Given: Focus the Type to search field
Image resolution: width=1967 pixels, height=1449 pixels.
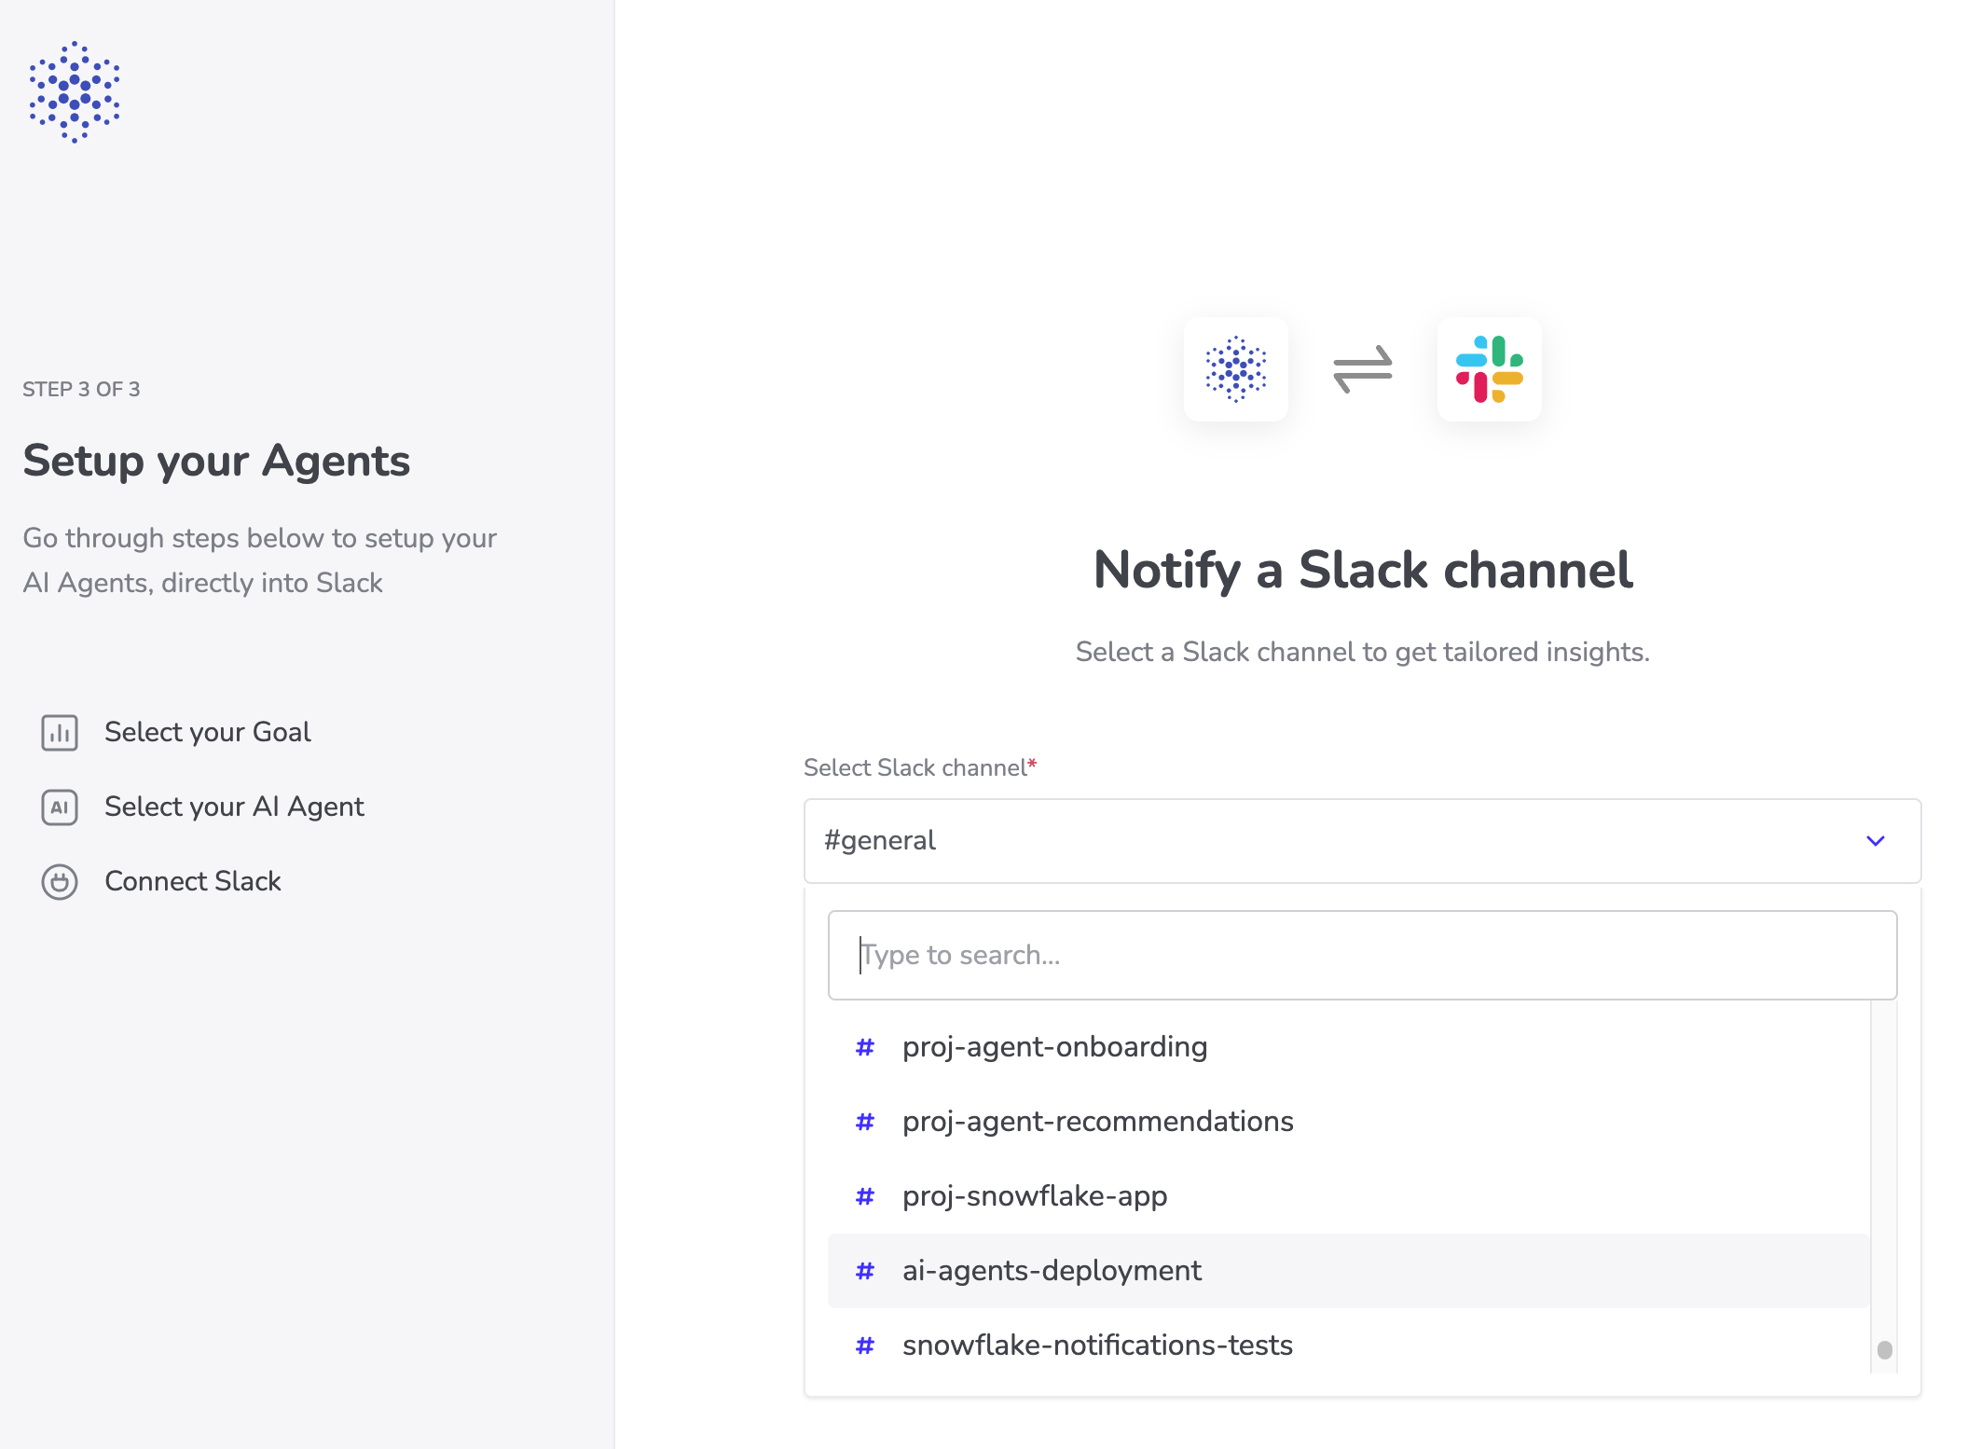Looking at the screenshot, I should click(1362, 956).
